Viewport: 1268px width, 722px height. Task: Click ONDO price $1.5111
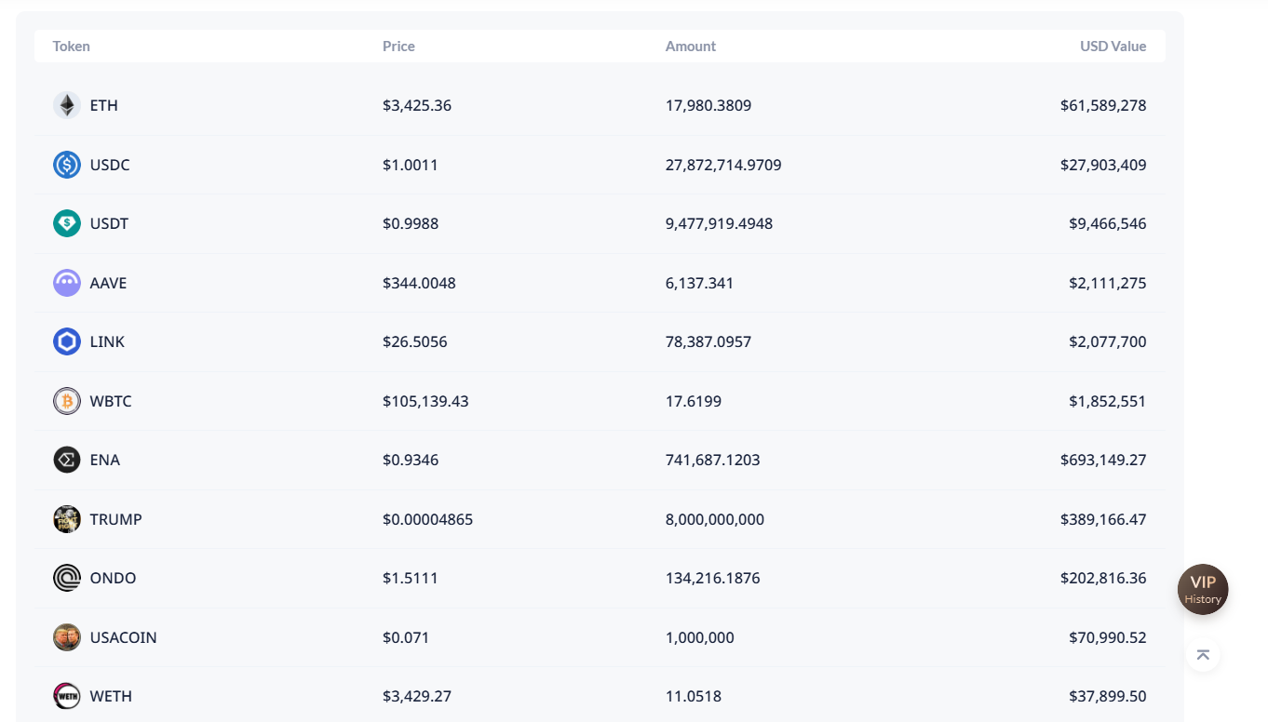pyautogui.click(x=411, y=578)
